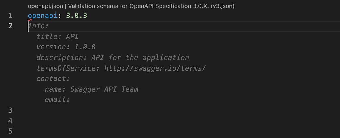Screen dimensions: 340x138
Task: Click the suggested version: 1.0.0 line
Action: tap(66, 47)
